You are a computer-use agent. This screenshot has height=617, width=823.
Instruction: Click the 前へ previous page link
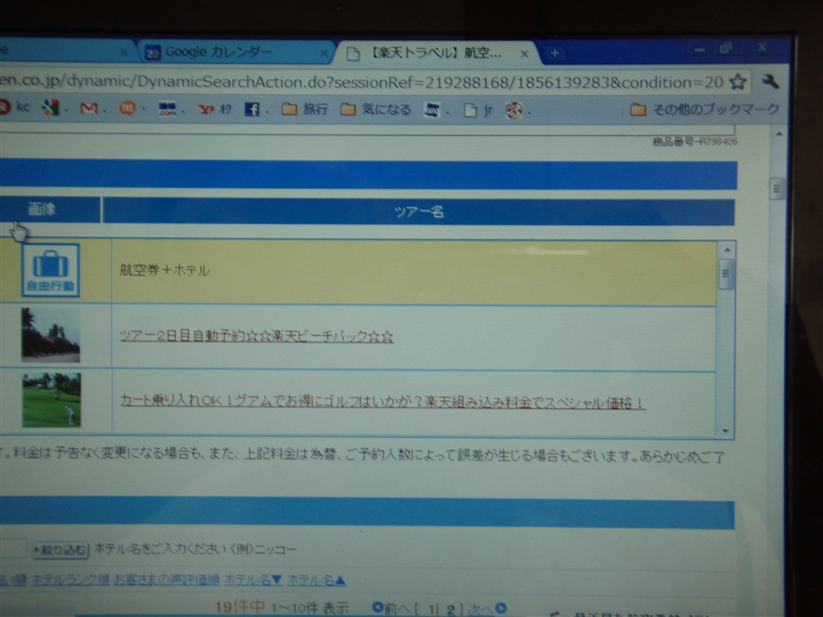tap(391, 608)
